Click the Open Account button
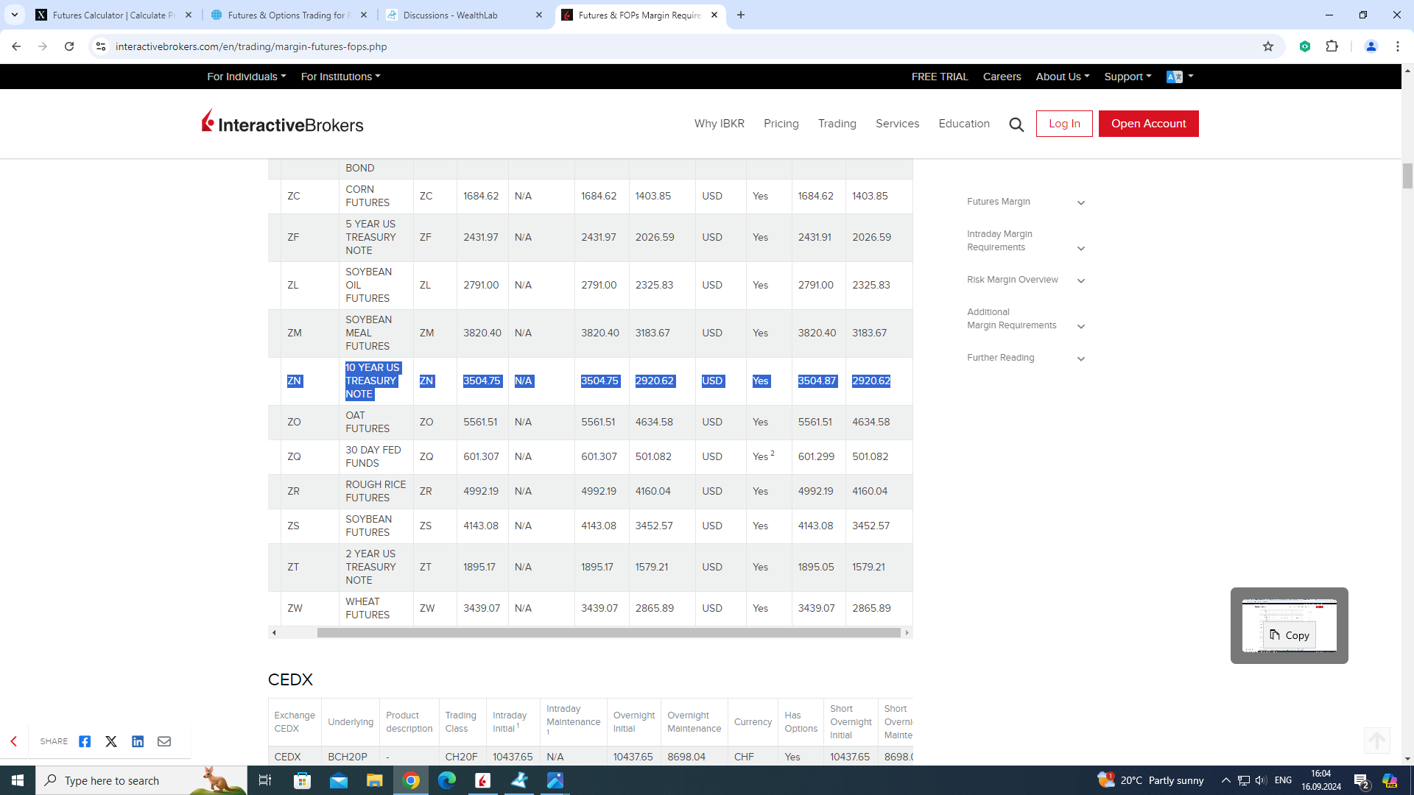This screenshot has height=795, width=1414. (x=1148, y=124)
